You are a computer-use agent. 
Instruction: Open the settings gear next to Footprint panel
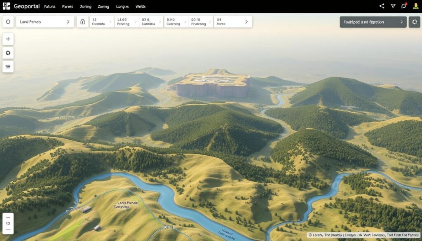tap(415, 22)
